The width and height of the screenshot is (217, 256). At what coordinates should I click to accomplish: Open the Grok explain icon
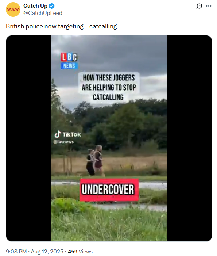tap(199, 6)
